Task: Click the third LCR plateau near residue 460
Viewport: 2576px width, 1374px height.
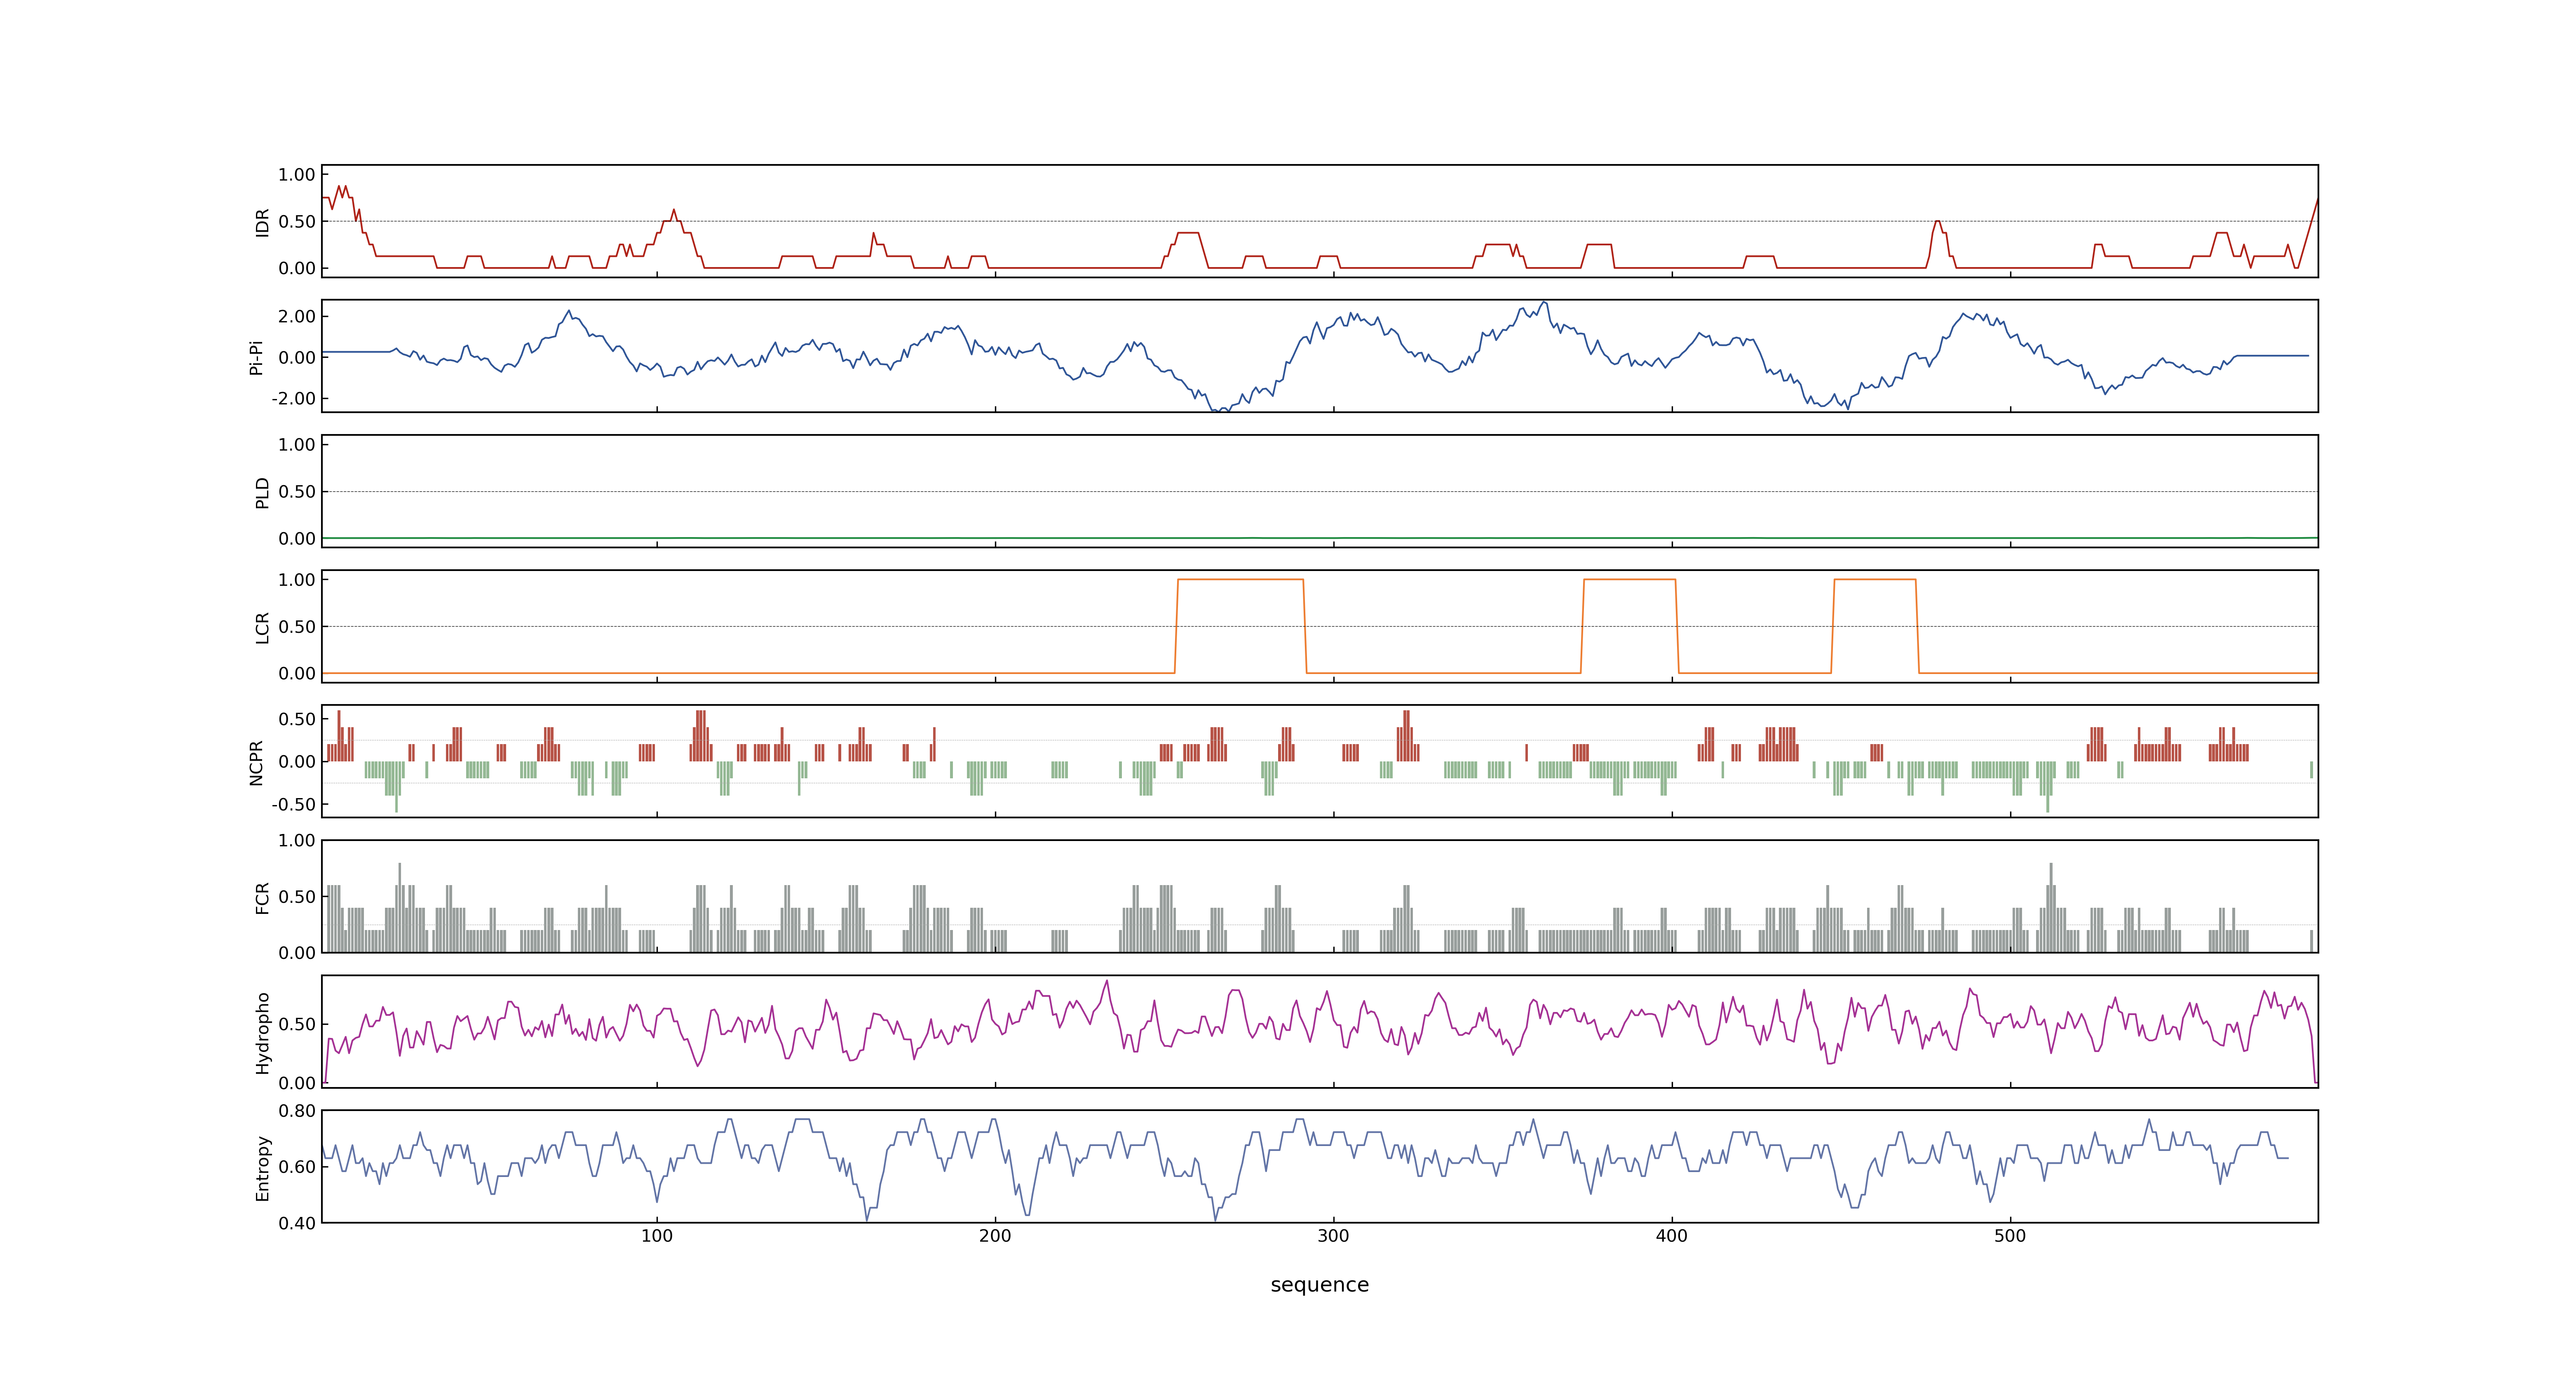Action: 1875,580
